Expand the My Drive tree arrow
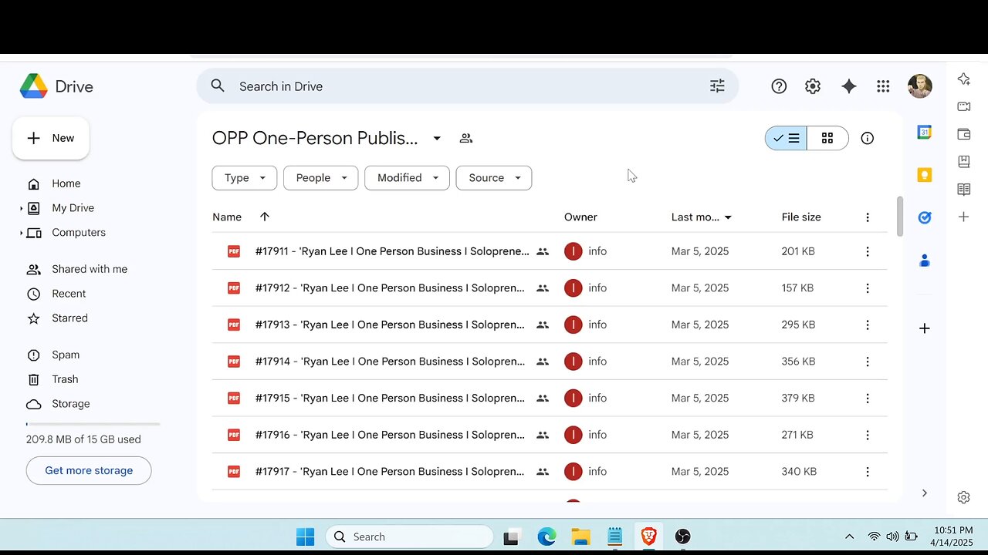 [22, 208]
